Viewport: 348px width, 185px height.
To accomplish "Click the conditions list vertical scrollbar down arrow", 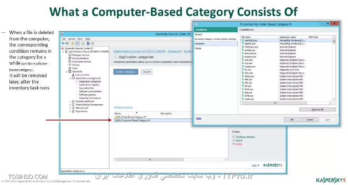I will pyautogui.click(x=334, y=100).
